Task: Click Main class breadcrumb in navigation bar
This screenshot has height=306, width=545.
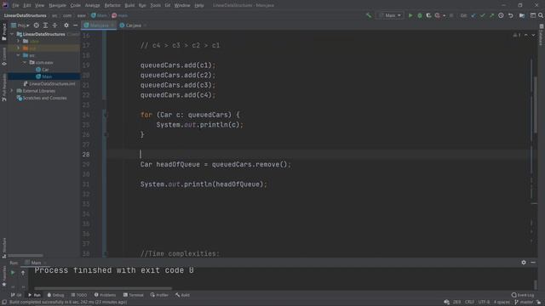Action: click(x=99, y=15)
